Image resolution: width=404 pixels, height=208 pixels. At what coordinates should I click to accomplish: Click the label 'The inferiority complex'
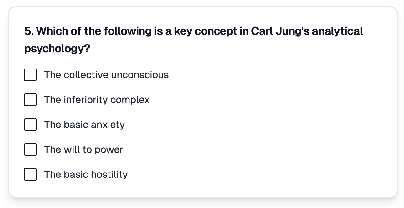point(96,100)
